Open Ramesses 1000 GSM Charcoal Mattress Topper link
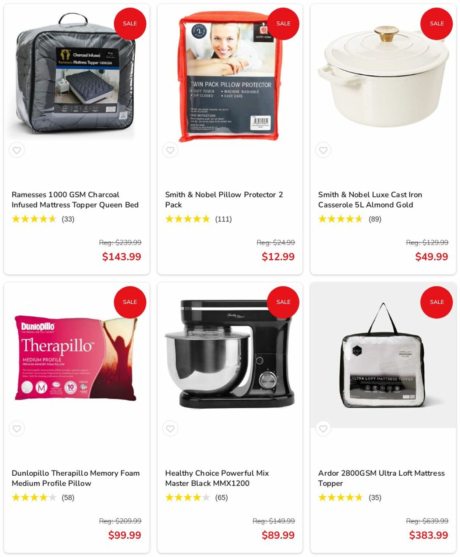 coord(75,200)
